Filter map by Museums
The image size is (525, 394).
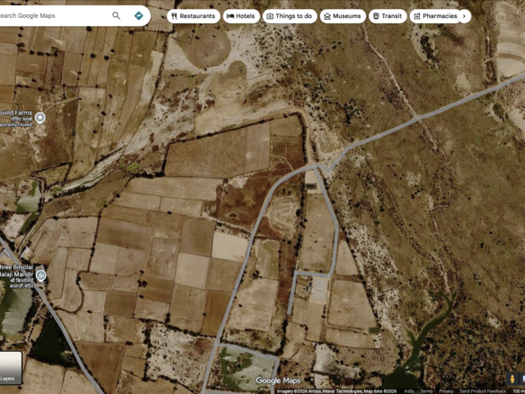(343, 16)
